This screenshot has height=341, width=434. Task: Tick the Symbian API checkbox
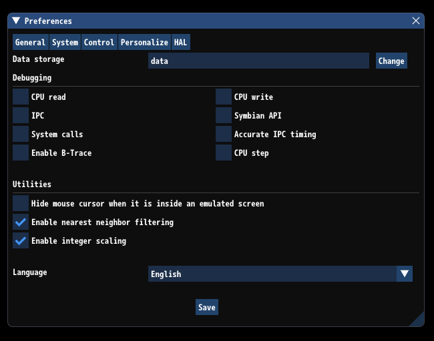(224, 115)
